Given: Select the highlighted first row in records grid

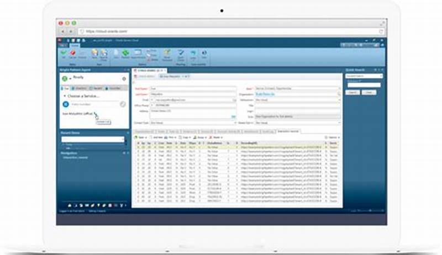Looking at the screenshot, I should (237, 147).
